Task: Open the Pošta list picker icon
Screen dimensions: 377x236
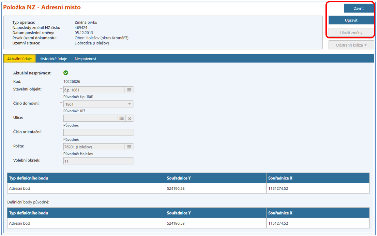Action: [x=129, y=147]
